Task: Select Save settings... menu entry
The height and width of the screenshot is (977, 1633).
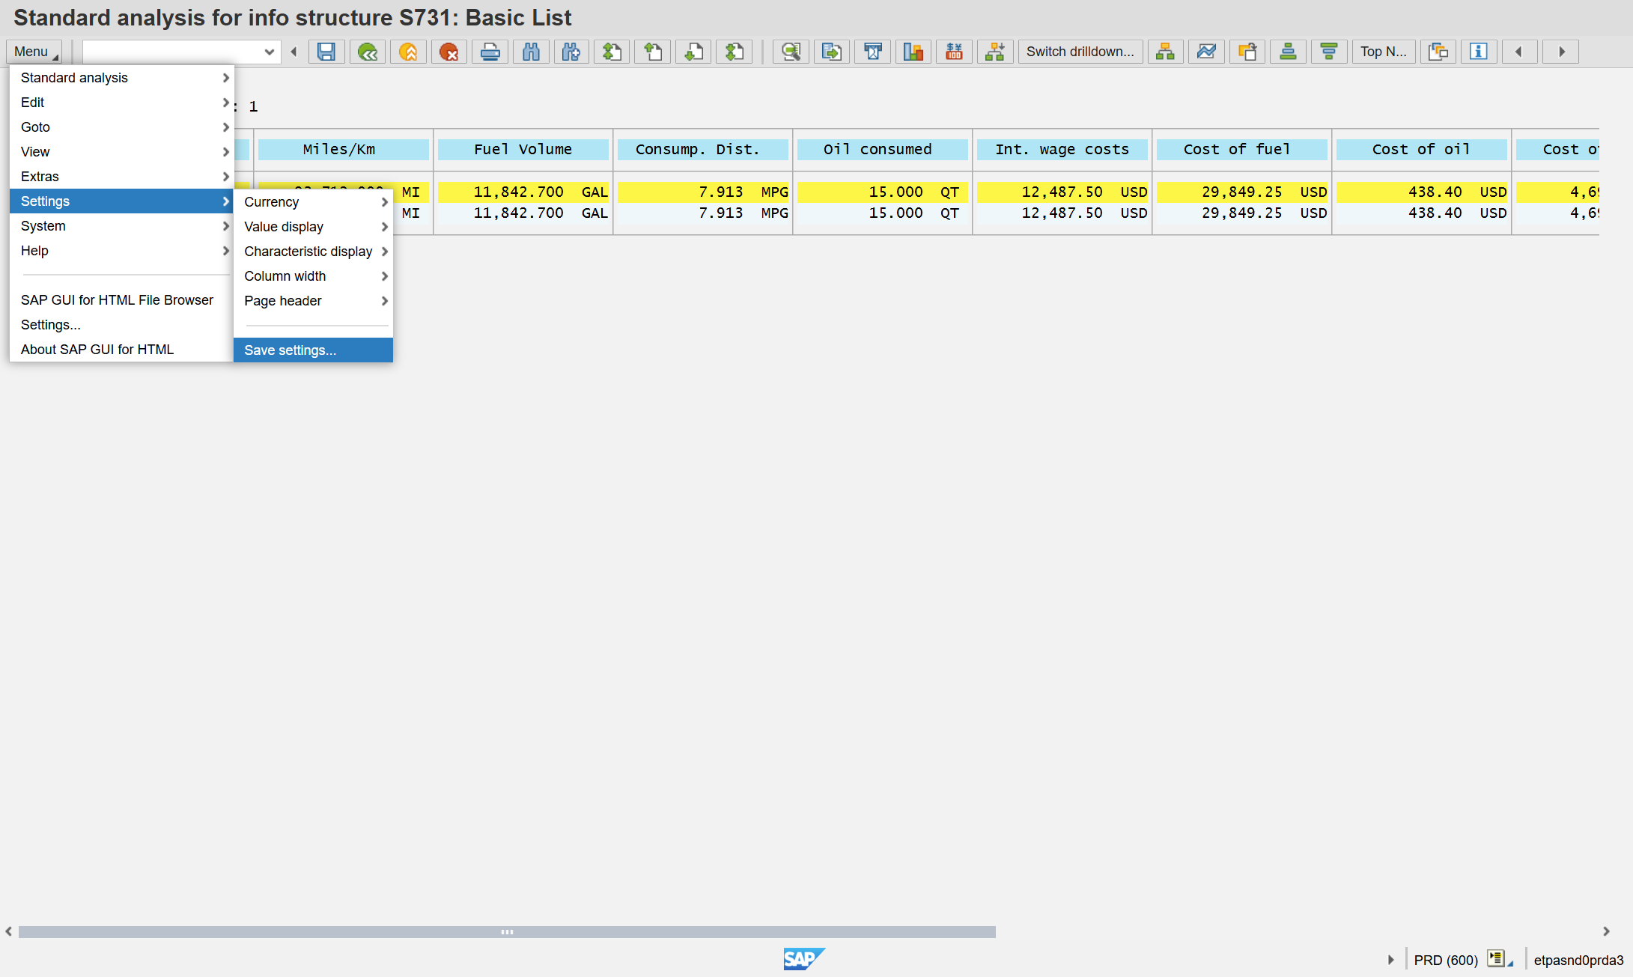Action: [313, 350]
